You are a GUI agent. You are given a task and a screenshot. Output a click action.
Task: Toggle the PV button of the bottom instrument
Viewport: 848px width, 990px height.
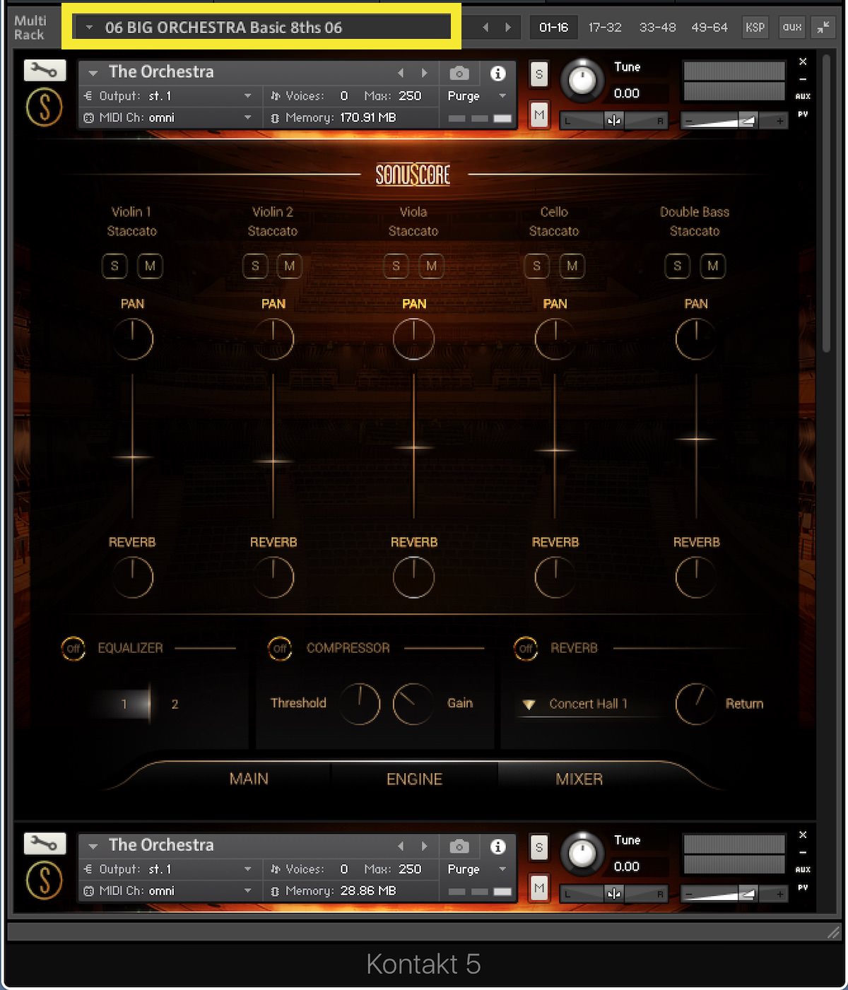pos(803,887)
